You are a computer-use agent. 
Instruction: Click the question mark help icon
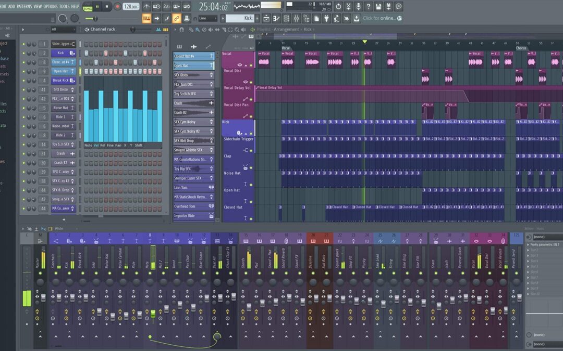[369, 7]
